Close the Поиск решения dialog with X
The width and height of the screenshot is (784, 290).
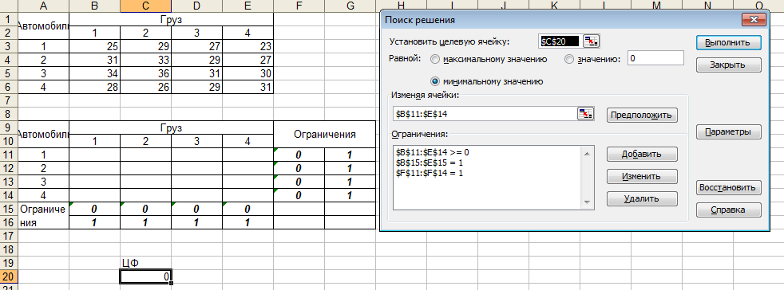tap(754, 20)
